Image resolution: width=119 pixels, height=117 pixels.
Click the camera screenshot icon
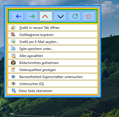pyautogui.click(x=13, y=63)
